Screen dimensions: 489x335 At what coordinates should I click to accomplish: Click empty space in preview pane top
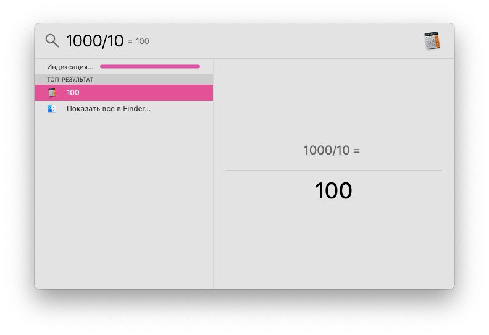[x=334, y=100]
